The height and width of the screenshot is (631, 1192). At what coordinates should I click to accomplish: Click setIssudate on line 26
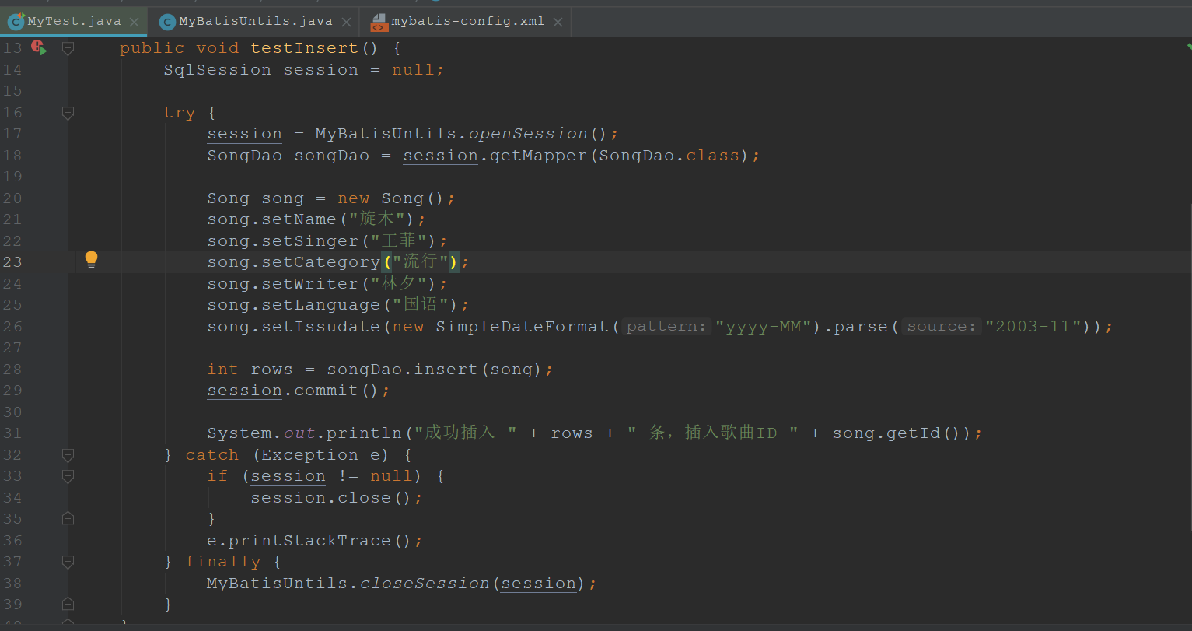coord(320,327)
